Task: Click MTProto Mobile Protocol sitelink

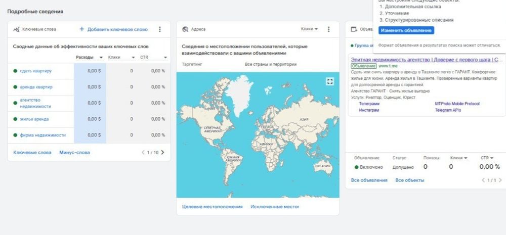Action: tap(457, 104)
